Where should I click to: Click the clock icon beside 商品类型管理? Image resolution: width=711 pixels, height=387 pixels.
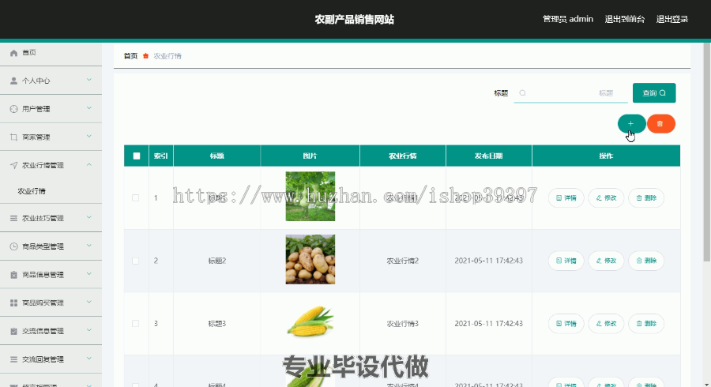point(13,246)
